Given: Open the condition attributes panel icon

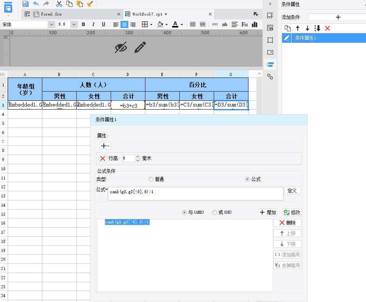Looking at the screenshot, I should pyautogui.click(x=270, y=65).
